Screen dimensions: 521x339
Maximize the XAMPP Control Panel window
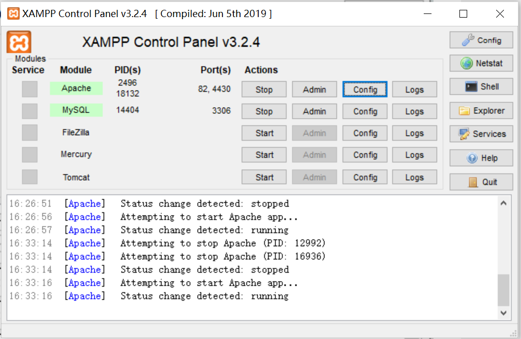pos(463,13)
